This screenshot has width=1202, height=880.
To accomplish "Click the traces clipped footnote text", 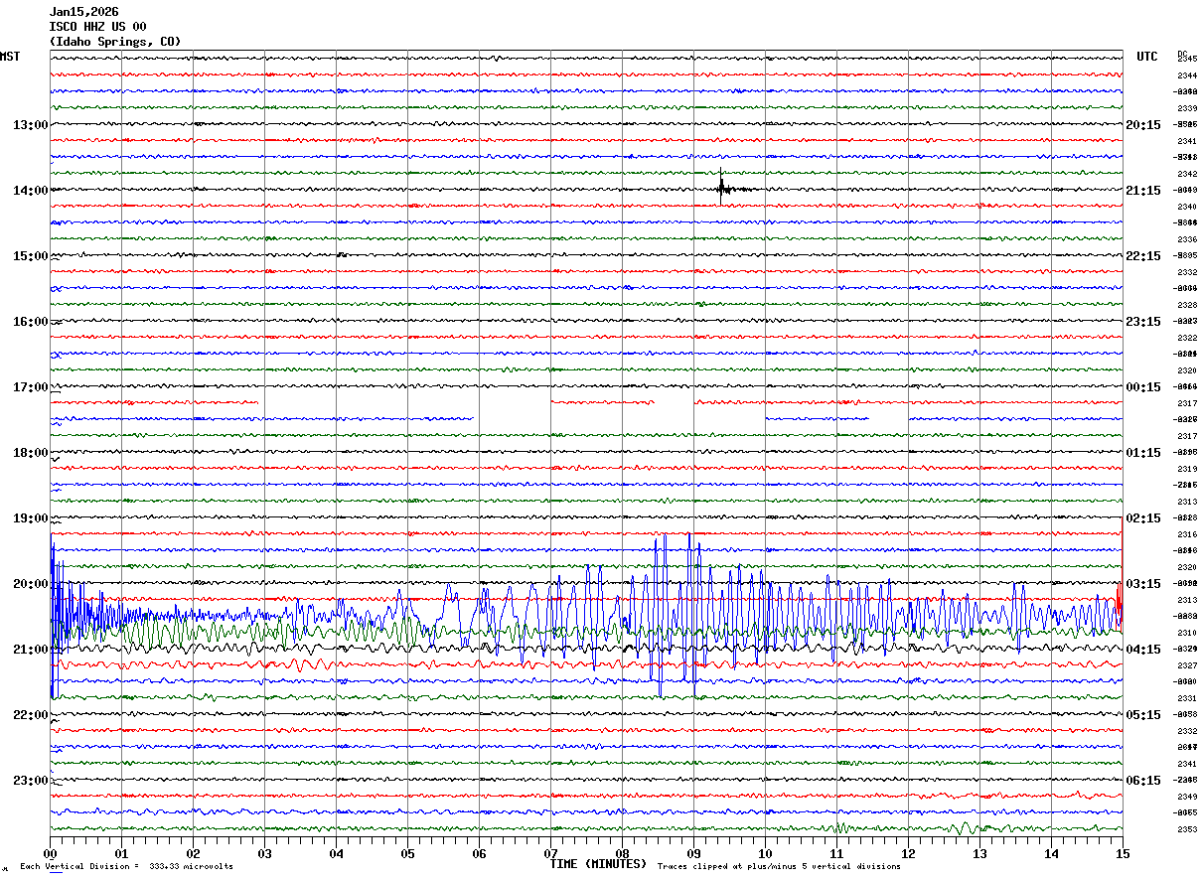I will click(779, 867).
